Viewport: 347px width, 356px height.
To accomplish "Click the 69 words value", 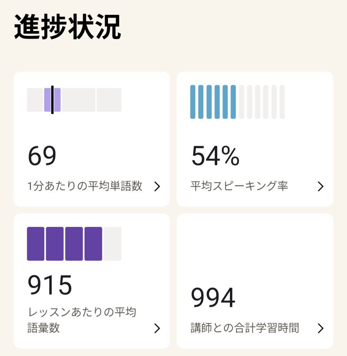I will click(x=42, y=156).
